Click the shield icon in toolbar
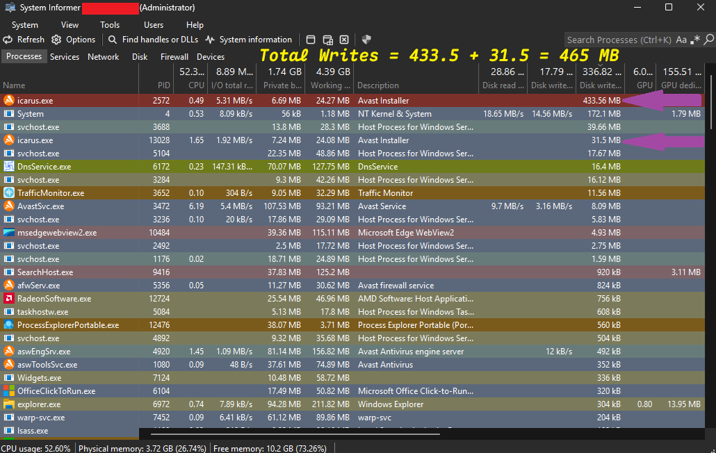716x453 pixels. coord(367,40)
